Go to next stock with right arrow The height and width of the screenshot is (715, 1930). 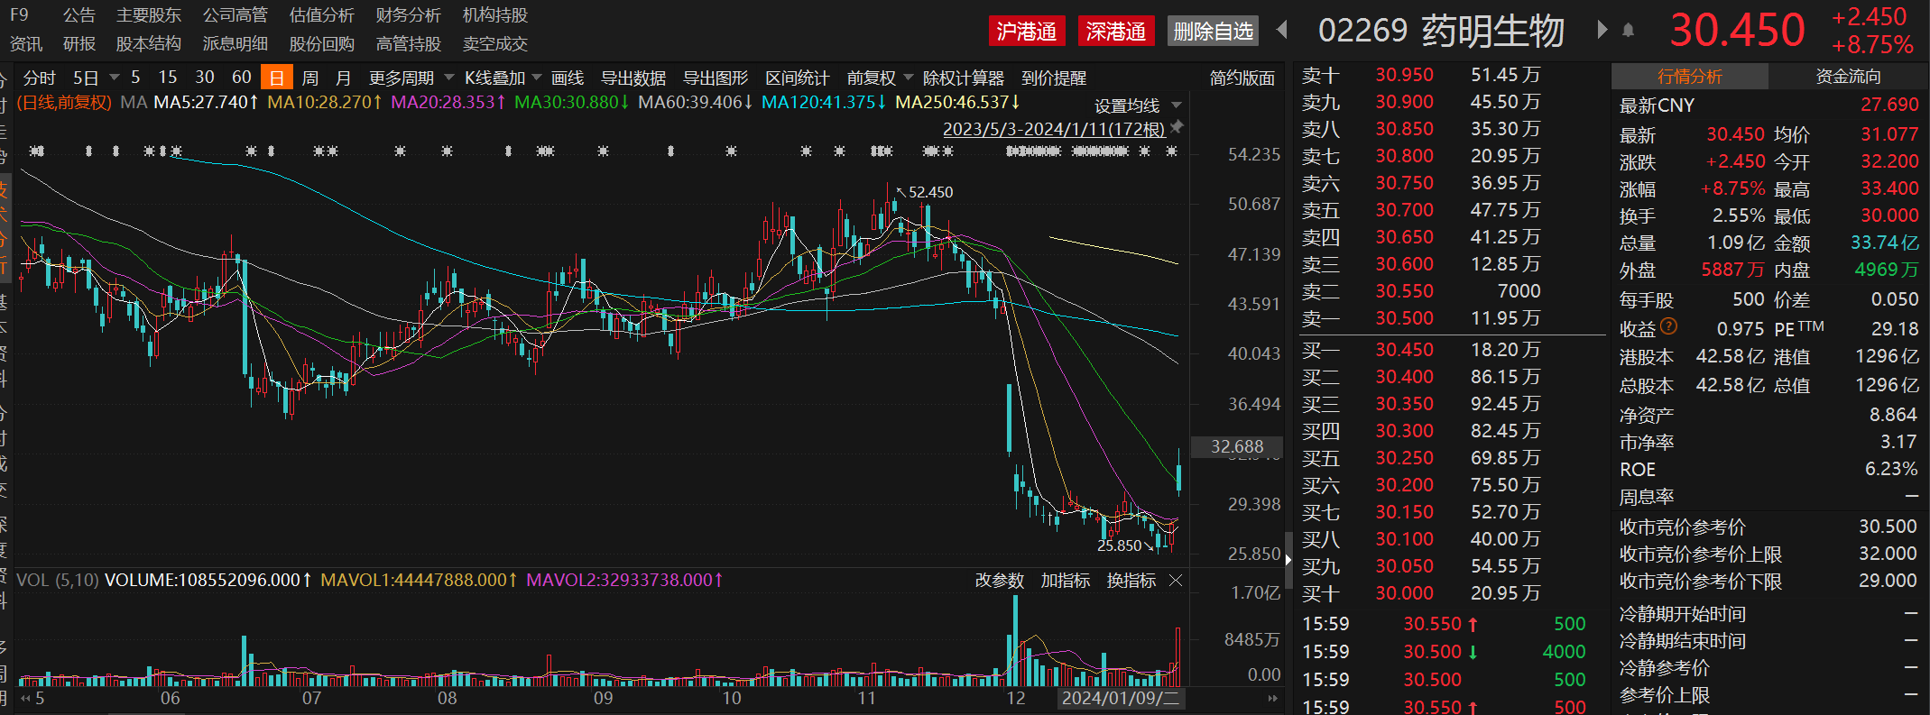pos(1602,30)
